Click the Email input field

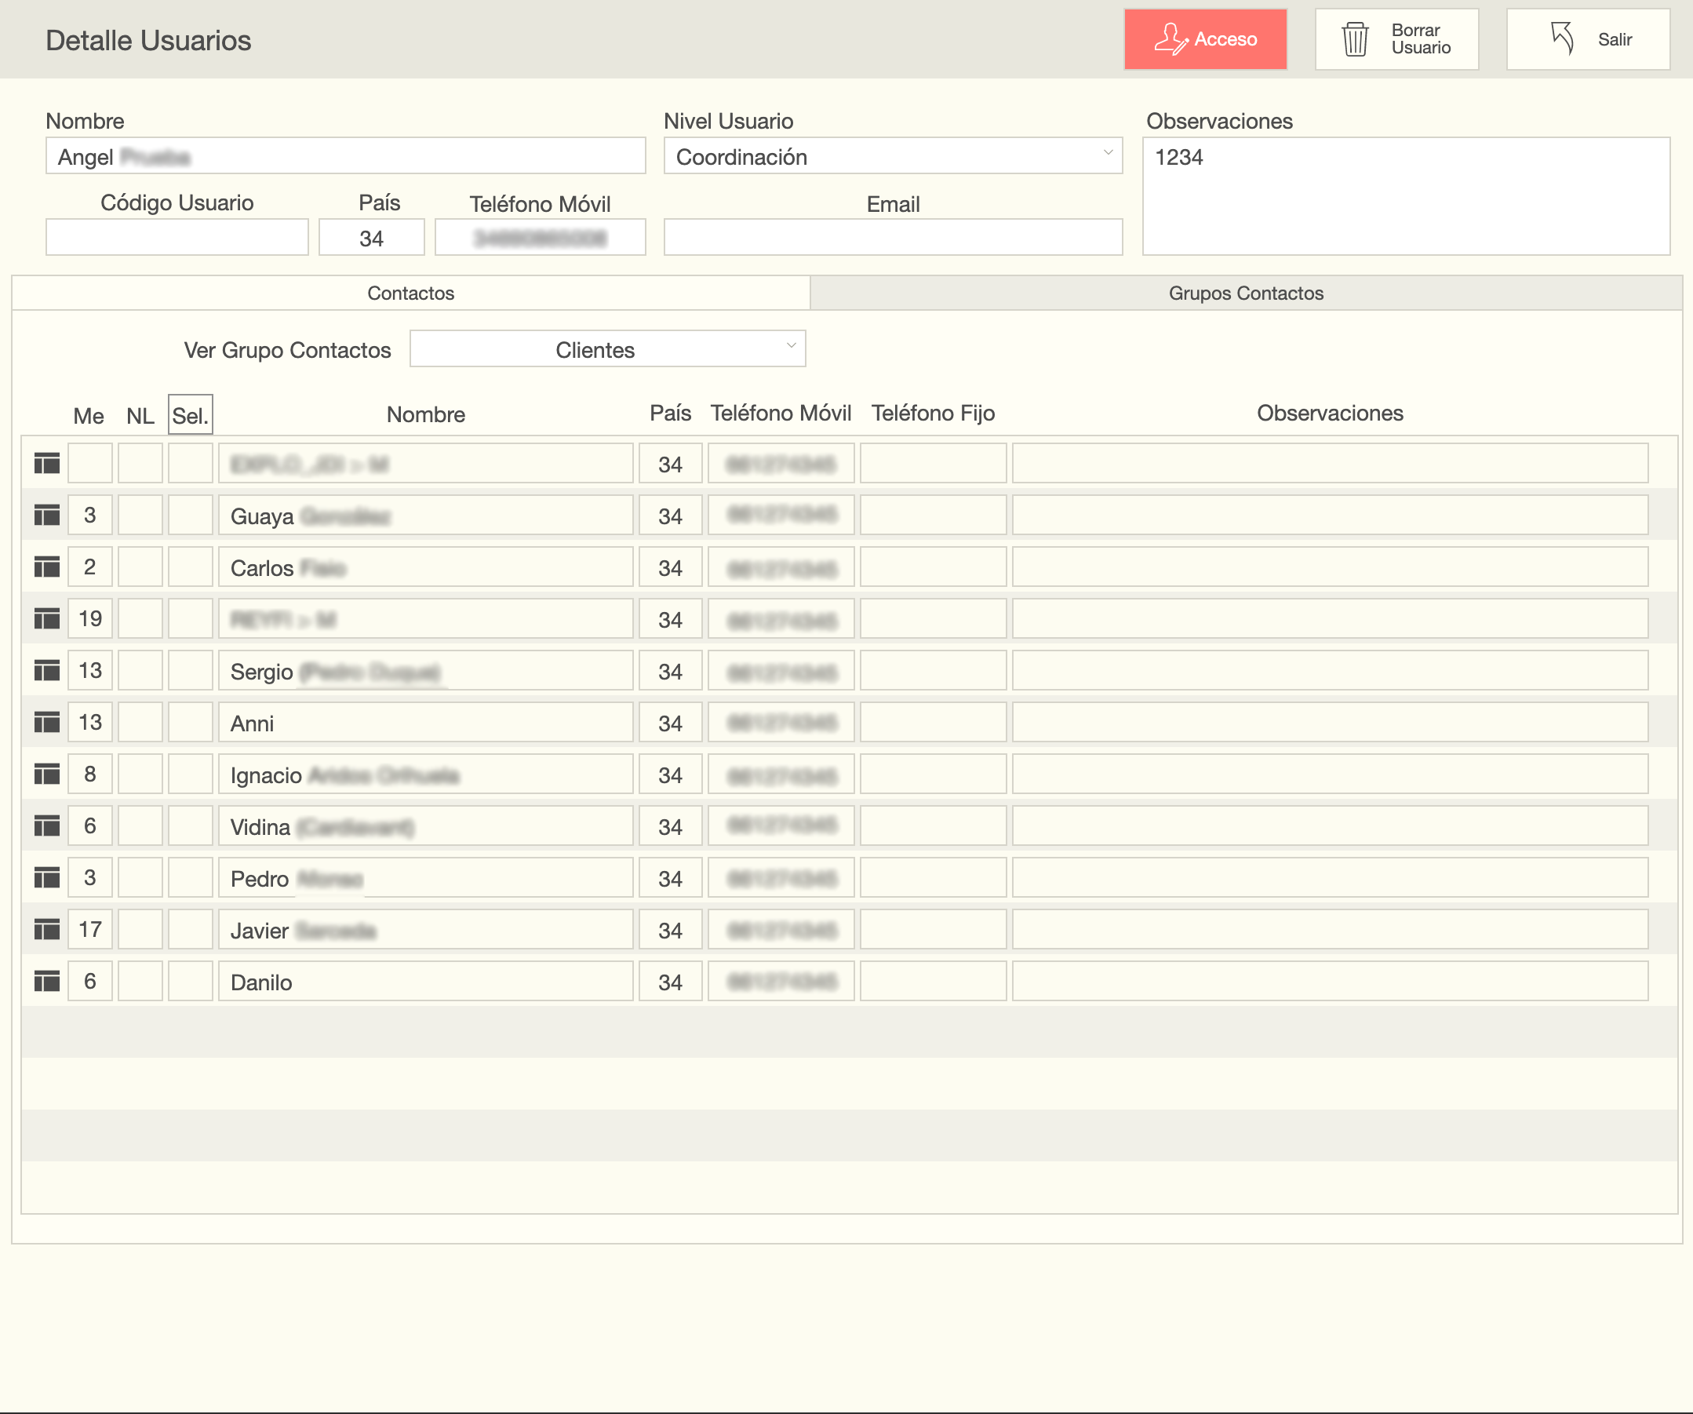(893, 238)
